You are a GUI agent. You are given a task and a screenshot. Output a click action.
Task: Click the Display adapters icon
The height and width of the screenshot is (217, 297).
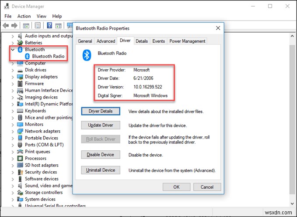pos(20,77)
